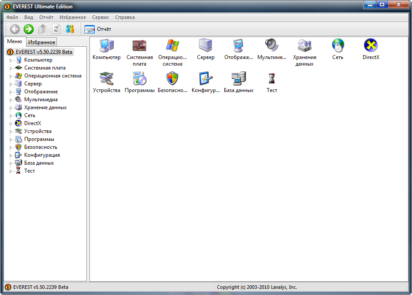Expand the Системная плата tree node

(11, 68)
